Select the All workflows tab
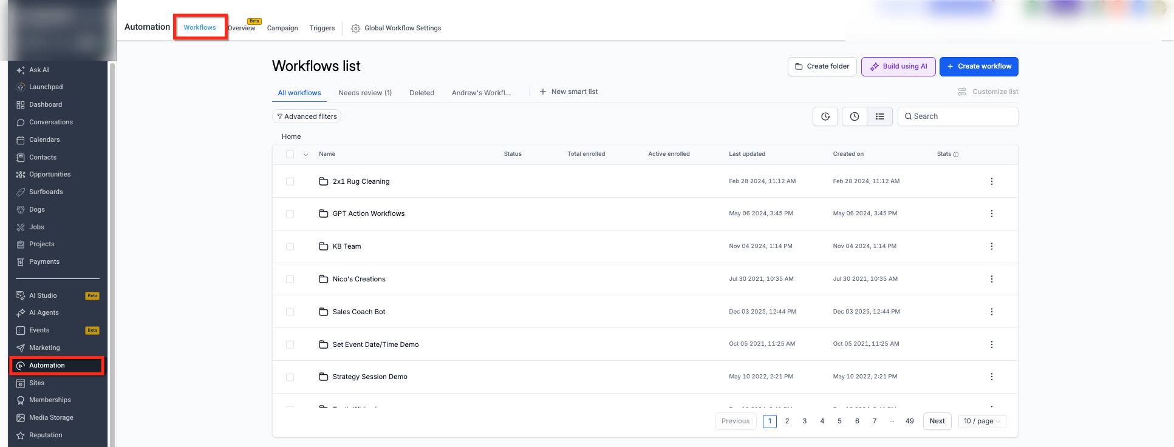1174x447 pixels. 299,93
